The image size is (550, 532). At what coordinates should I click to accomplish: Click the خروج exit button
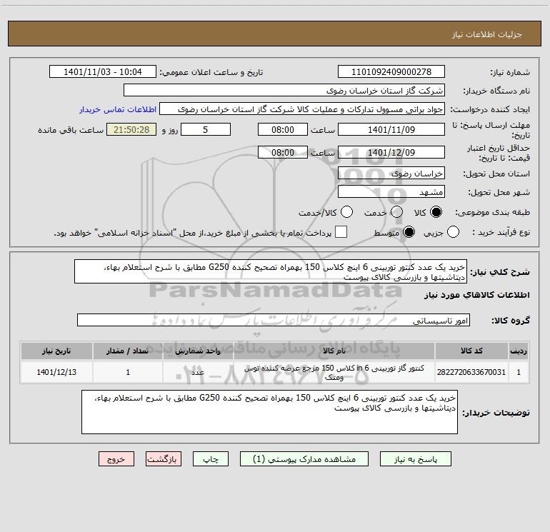116,459
